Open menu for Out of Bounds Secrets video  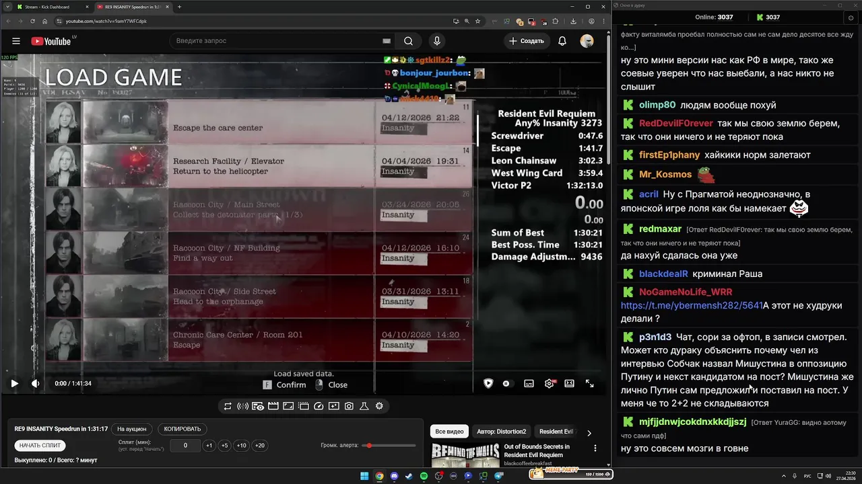click(x=595, y=448)
